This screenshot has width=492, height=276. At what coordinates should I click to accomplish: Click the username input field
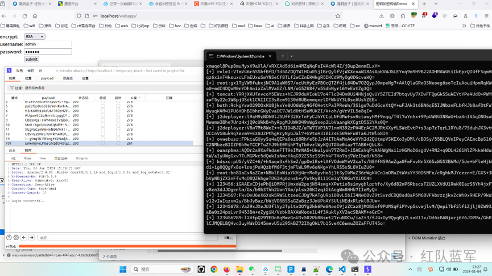point(47,44)
